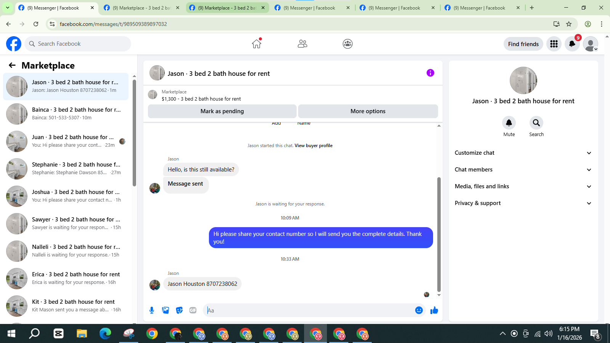Open a new browser tab
Screen dimensions: 610x343
coord(532,8)
